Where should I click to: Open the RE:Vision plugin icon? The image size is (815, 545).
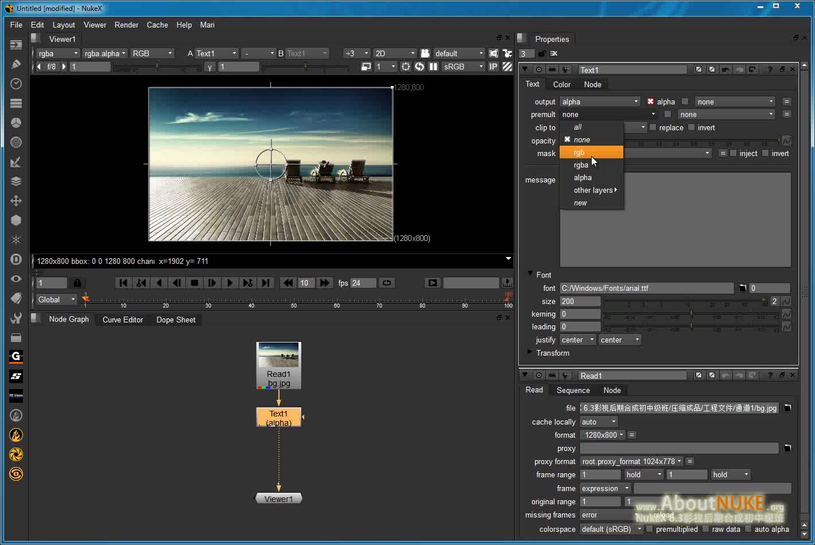click(x=16, y=396)
